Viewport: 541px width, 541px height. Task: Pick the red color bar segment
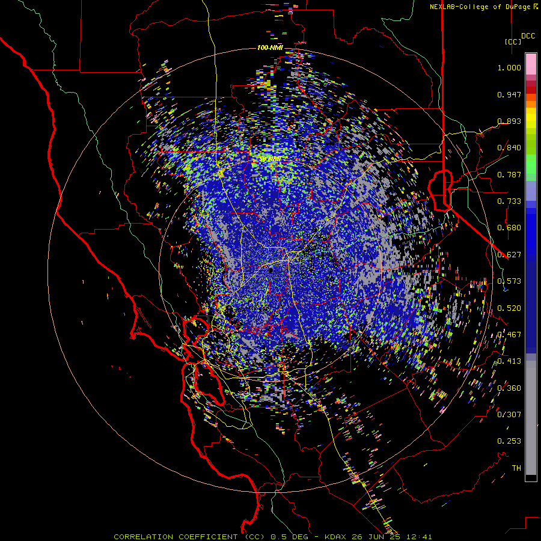[531, 90]
